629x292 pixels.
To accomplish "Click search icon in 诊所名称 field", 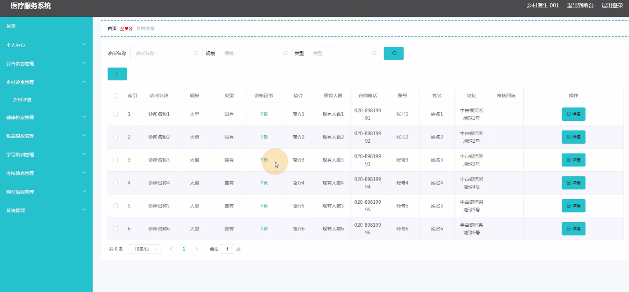I will (x=196, y=53).
